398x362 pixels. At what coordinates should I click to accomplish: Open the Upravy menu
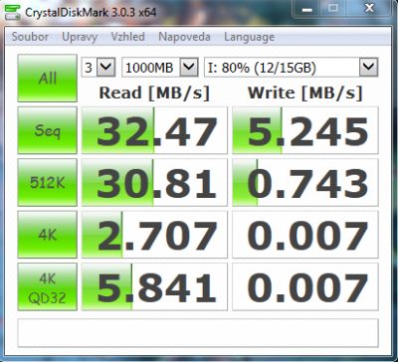[x=80, y=37]
